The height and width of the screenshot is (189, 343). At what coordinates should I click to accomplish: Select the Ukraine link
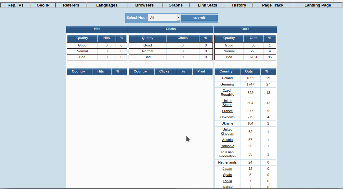(x=227, y=123)
